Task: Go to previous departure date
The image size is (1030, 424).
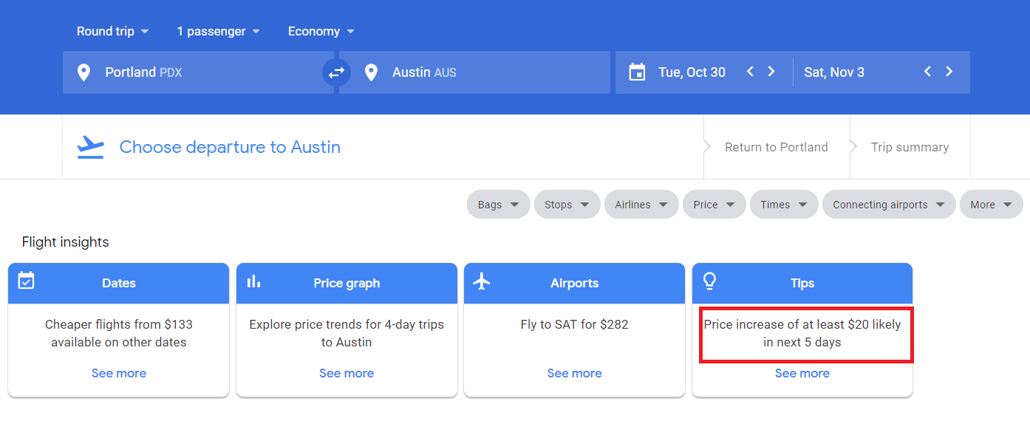Action: click(x=750, y=72)
